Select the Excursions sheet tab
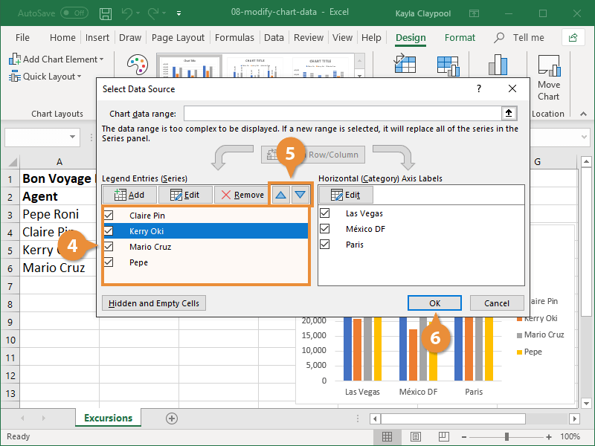Screen dimensions: 595x446 tap(107, 418)
